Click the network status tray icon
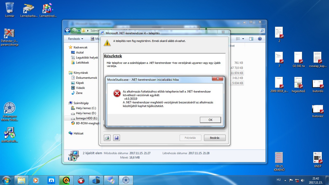This screenshot has width=329, height=185. click(x=297, y=180)
